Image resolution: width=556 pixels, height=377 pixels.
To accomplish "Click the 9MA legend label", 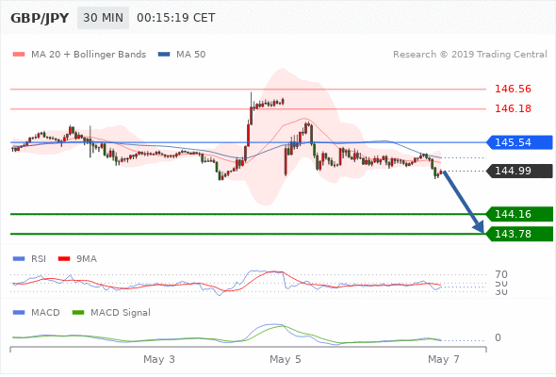I will coord(87,259).
